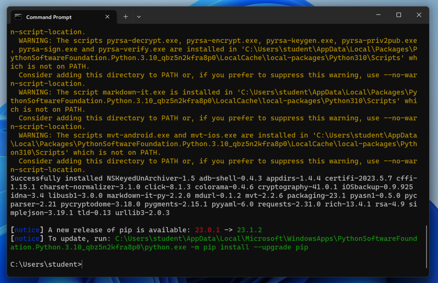
Task: Click the 'pyrsa-keygen.exe' text
Action: point(300,41)
